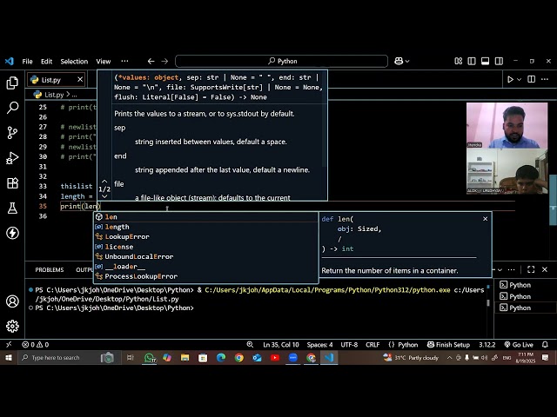
Task: Click Finish Setup in status bar
Action: point(448,345)
